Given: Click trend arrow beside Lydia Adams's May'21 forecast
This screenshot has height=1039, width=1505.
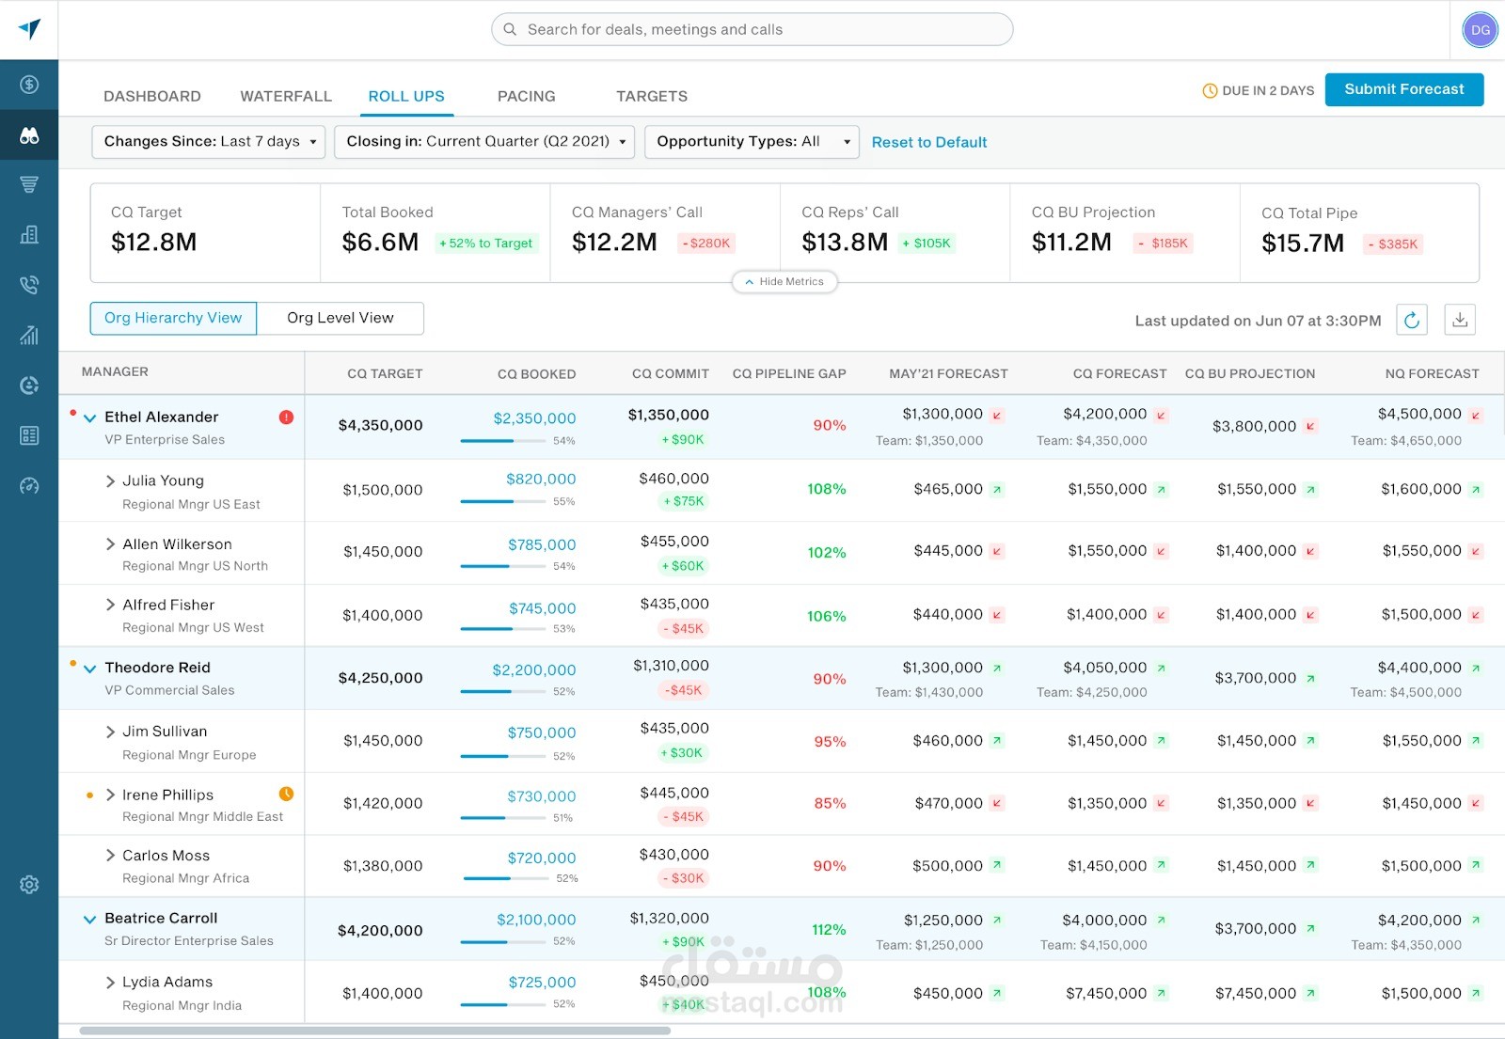Looking at the screenshot, I should [x=997, y=993].
